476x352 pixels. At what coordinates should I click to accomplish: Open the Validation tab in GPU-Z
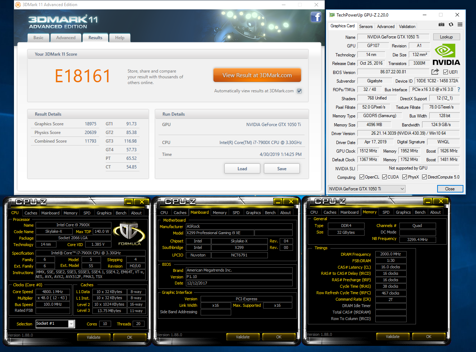pos(407,27)
